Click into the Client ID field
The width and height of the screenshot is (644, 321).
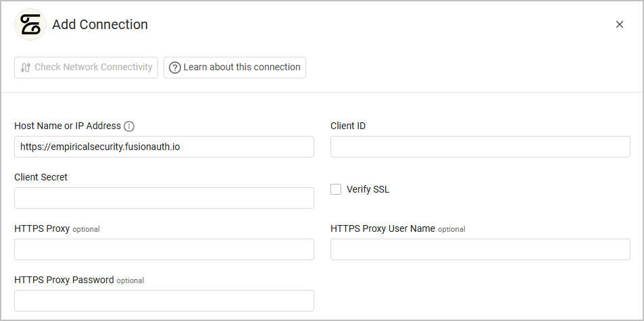pyautogui.click(x=480, y=147)
